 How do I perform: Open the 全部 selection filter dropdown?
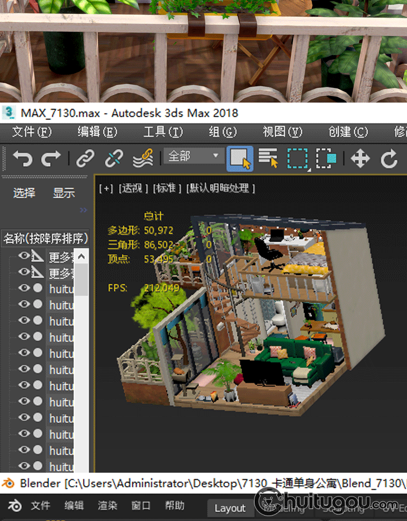(194, 156)
